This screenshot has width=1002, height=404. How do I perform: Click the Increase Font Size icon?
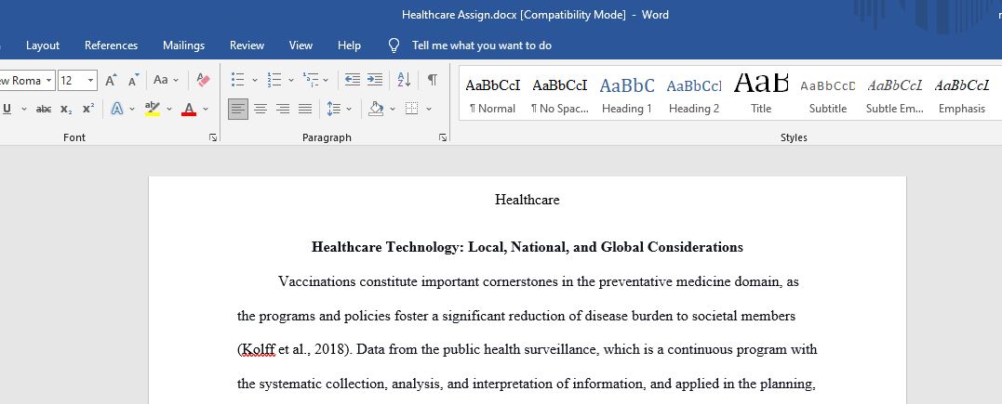coord(112,81)
